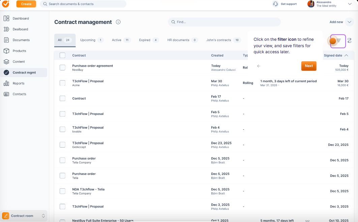Image resolution: width=358 pixels, height=222 pixels.
Task: Click the orange Create button
Action: 26,4
